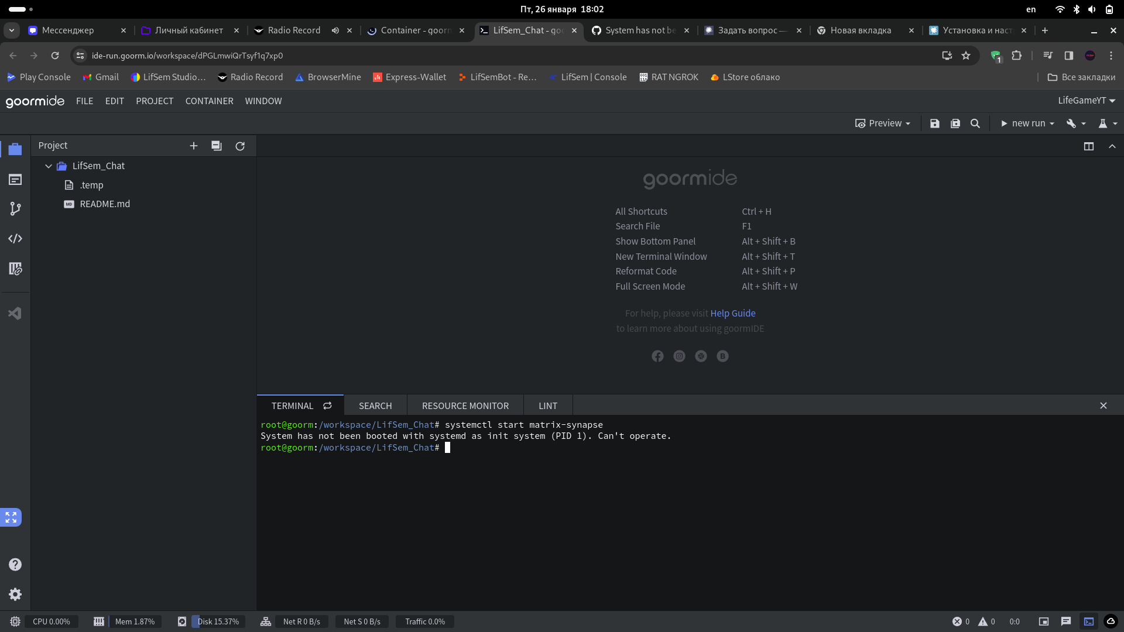1124x632 pixels.
Task: Switch to the SEARCH terminal tab
Action: (375, 405)
